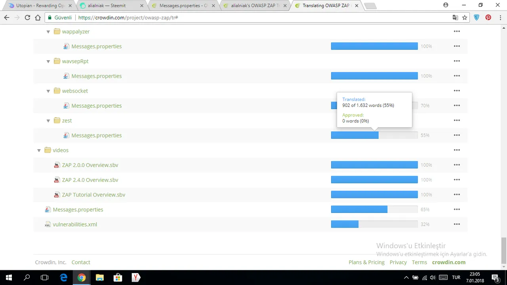The image size is (507, 285).
Task: Open options menu for ZAP 2.4.0 Overview.sbv
Action: point(457,180)
